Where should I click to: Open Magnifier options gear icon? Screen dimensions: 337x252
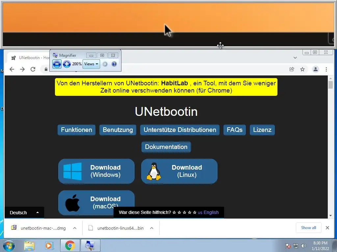tap(105, 64)
